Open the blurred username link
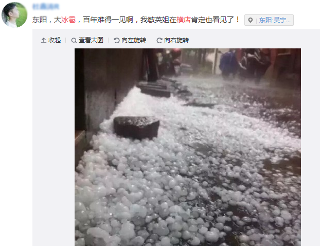320x246 pixels. 46,7
